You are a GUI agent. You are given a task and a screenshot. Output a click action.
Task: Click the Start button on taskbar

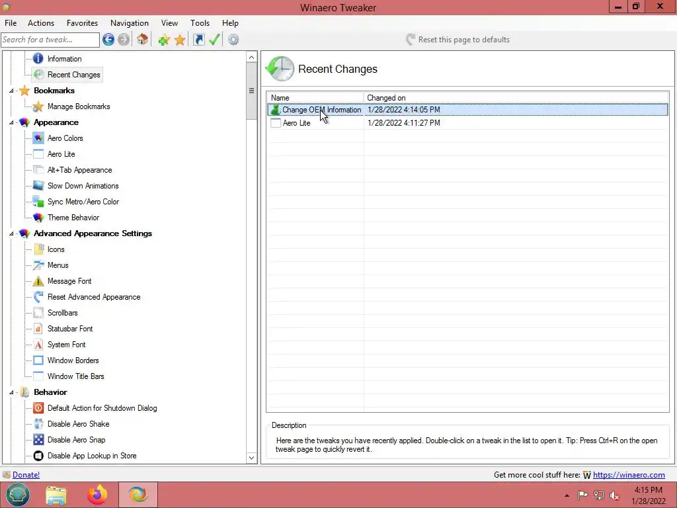[18, 495]
